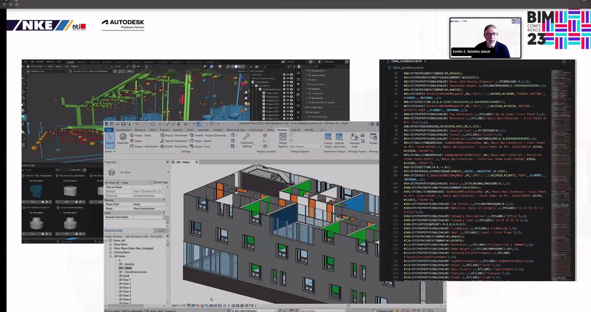Open the Additional Settings dropdown in Revit

click(x=247, y=140)
